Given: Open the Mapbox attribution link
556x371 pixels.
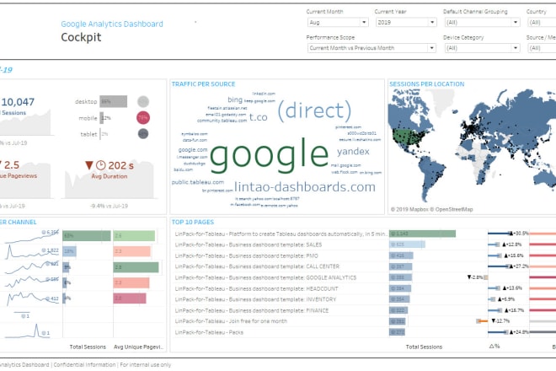Looking at the screenshot, I should [409, 209].
